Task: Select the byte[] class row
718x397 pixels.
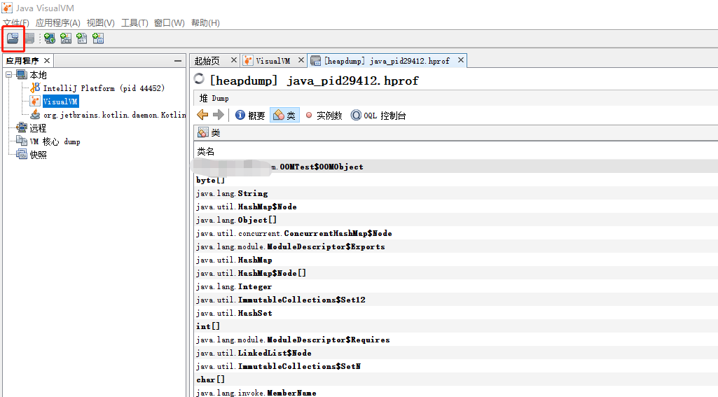Action: 455,180
